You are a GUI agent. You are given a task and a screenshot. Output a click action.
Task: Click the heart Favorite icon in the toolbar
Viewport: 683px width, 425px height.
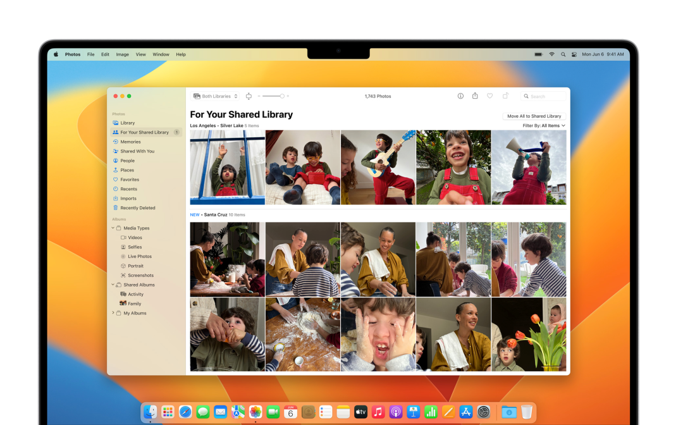(489, 96)
